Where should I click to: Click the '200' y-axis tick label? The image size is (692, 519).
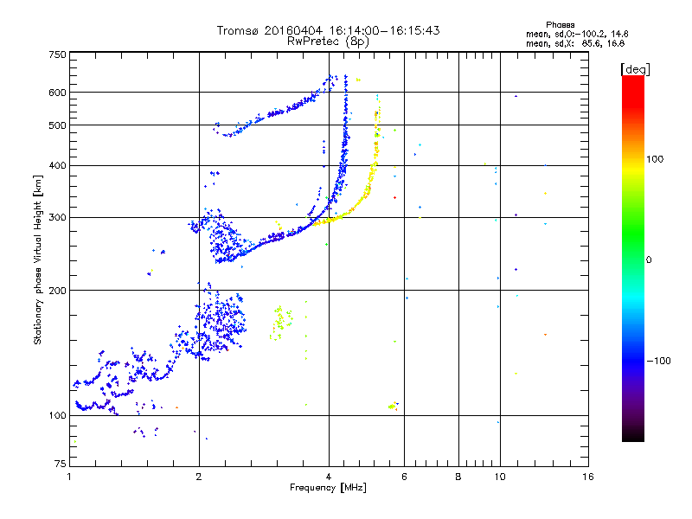coord(58,291)
